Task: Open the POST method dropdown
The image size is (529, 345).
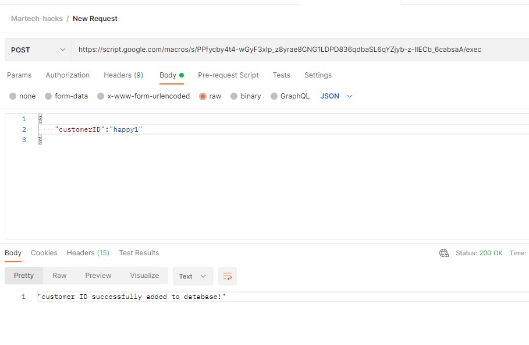Action: click(x=38, y=50)
